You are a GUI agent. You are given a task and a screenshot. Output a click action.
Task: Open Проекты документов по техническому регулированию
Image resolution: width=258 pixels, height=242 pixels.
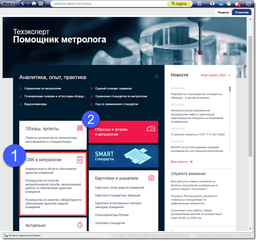51,140
